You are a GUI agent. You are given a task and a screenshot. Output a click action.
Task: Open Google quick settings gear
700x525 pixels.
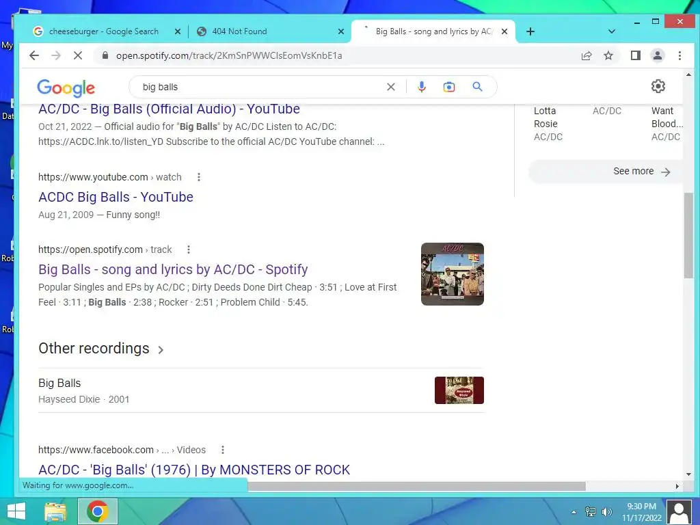[x=658, y=86]
